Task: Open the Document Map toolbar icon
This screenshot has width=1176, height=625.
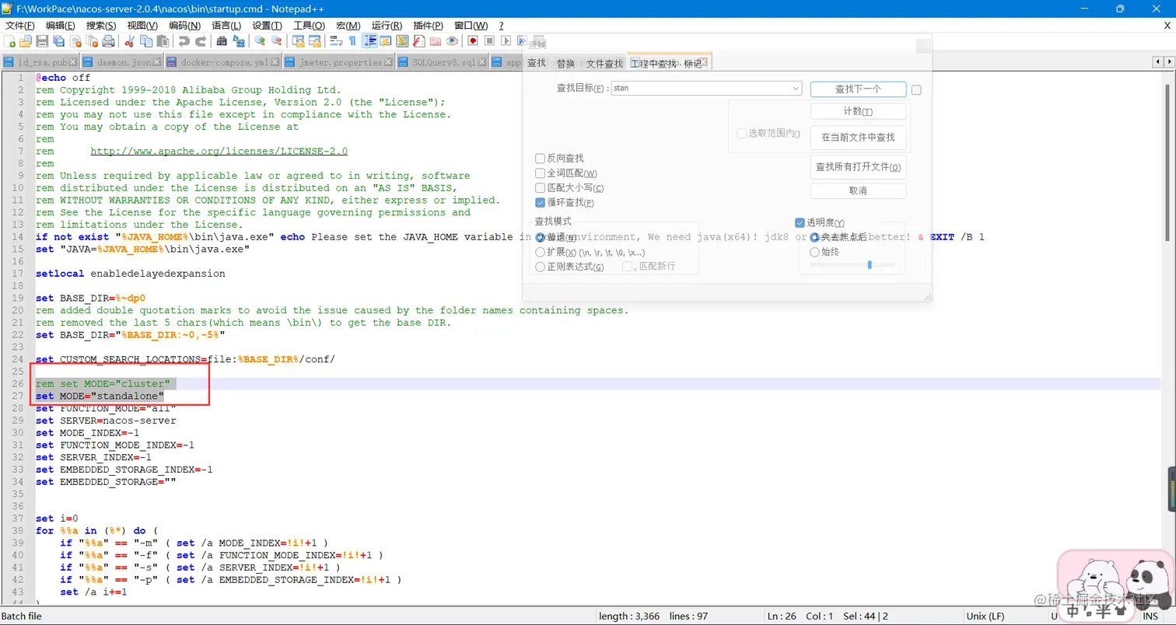Action: [x=403, y=40]
